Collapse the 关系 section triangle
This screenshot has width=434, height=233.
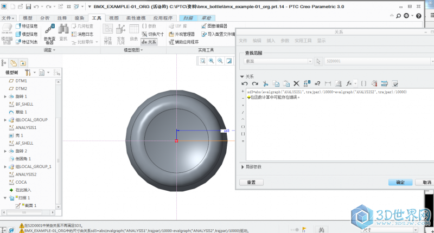[242, 76]
